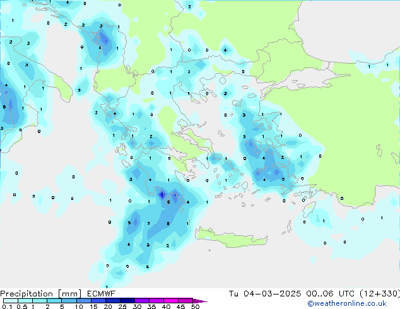Viewport: 400px width, 309px height.
Task: Click the '50' legend scale label
Action: pyautogui.click(x=195, y=306)
